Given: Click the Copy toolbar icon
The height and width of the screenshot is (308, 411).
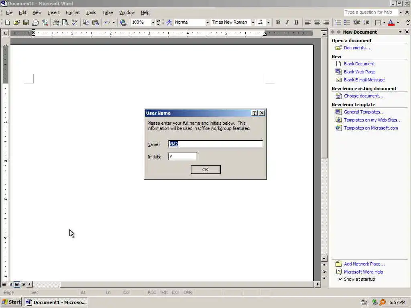Looking at the screenshot, I should pos(86,22).
